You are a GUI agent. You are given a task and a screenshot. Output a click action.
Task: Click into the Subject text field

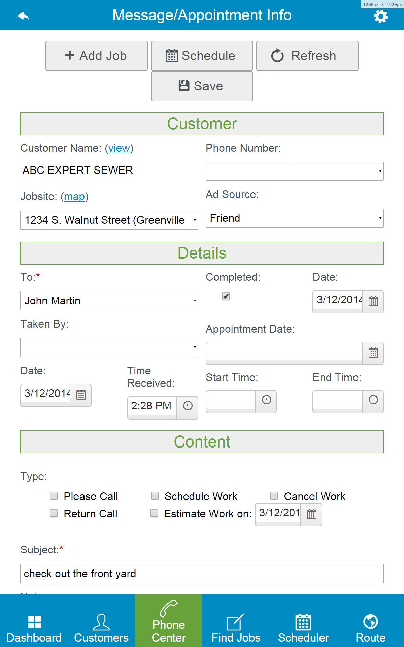[202, 574]
